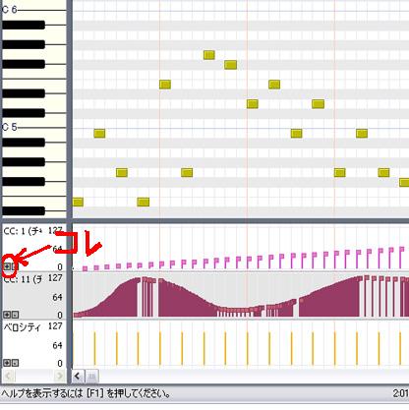Screen dimensions: 409x410
Task: Click the plus button in the ベロシティ lane
Action: pyautogui.click(x=7, y=363)
